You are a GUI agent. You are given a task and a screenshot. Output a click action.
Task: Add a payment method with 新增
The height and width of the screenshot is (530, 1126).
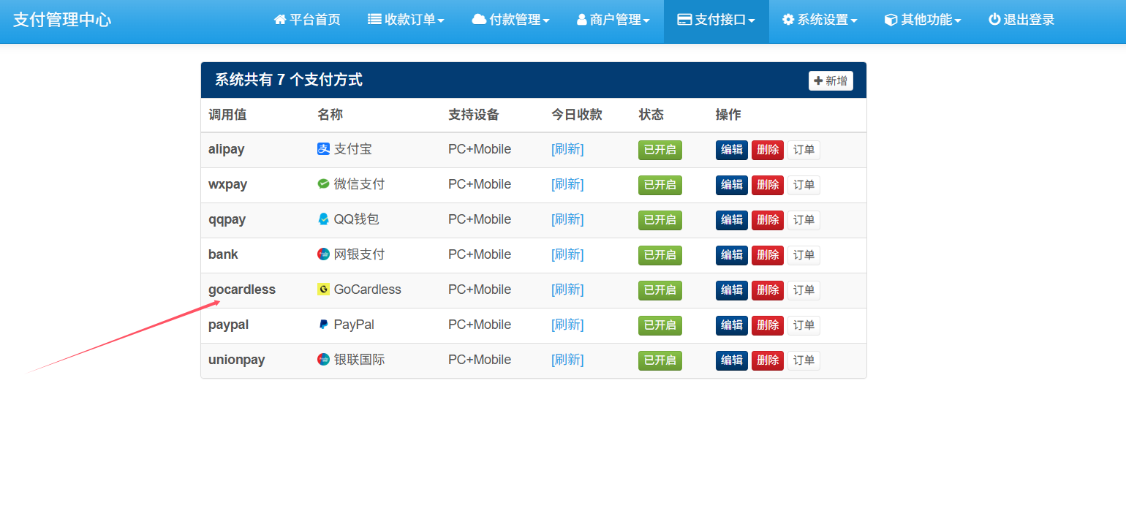831,80
